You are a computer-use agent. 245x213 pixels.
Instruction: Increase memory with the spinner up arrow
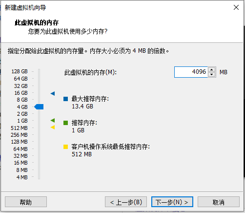click(x=211, y=70)
